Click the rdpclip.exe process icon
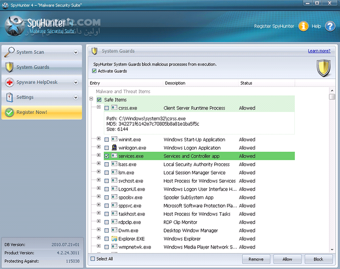Image resolution: width=340 pixels, height=269 pixels. [x=114, y=222]
